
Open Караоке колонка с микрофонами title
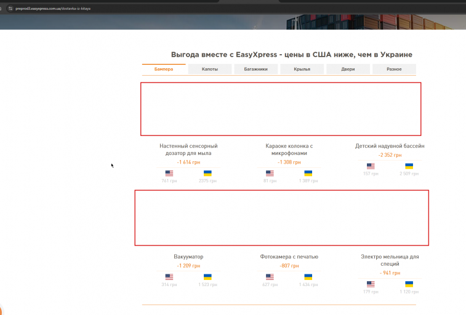coord(289,150)
